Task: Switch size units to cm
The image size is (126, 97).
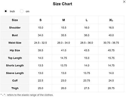Action: [22, 11]
